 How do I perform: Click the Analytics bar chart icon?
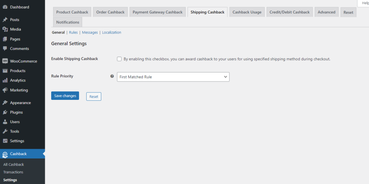click(x=5, y=80)
